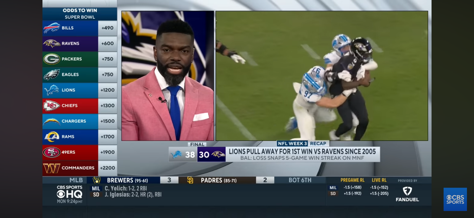Screen dimensions: 474x218
Task: Click the Lions +1200 odds value
Action: (107, 90)
